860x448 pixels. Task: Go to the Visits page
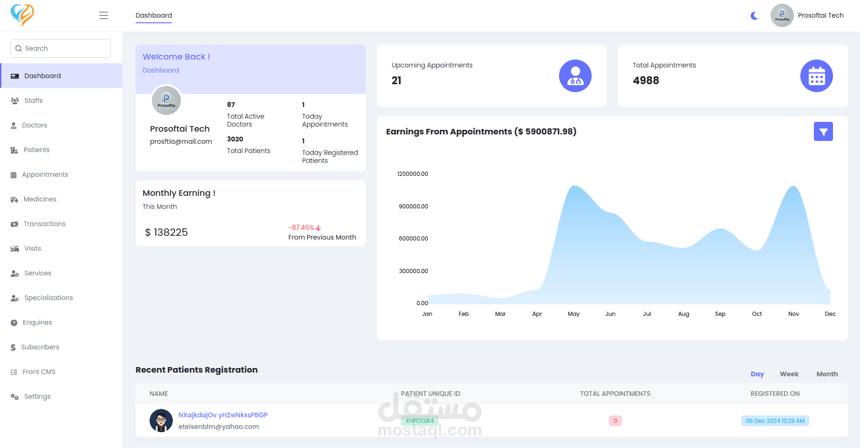[61, 248]
